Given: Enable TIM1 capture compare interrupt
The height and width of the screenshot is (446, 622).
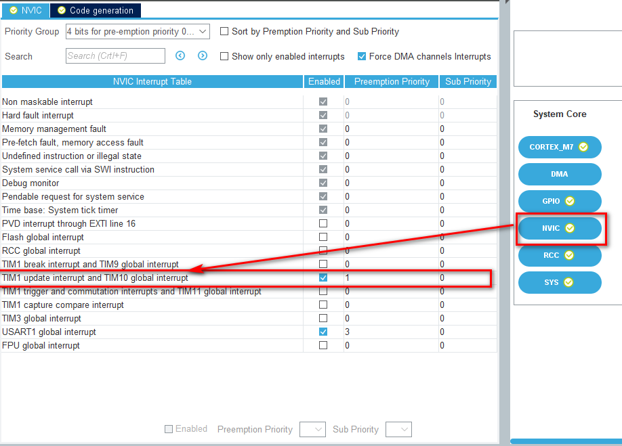Looking at the screenshot, I should (323, 305).
